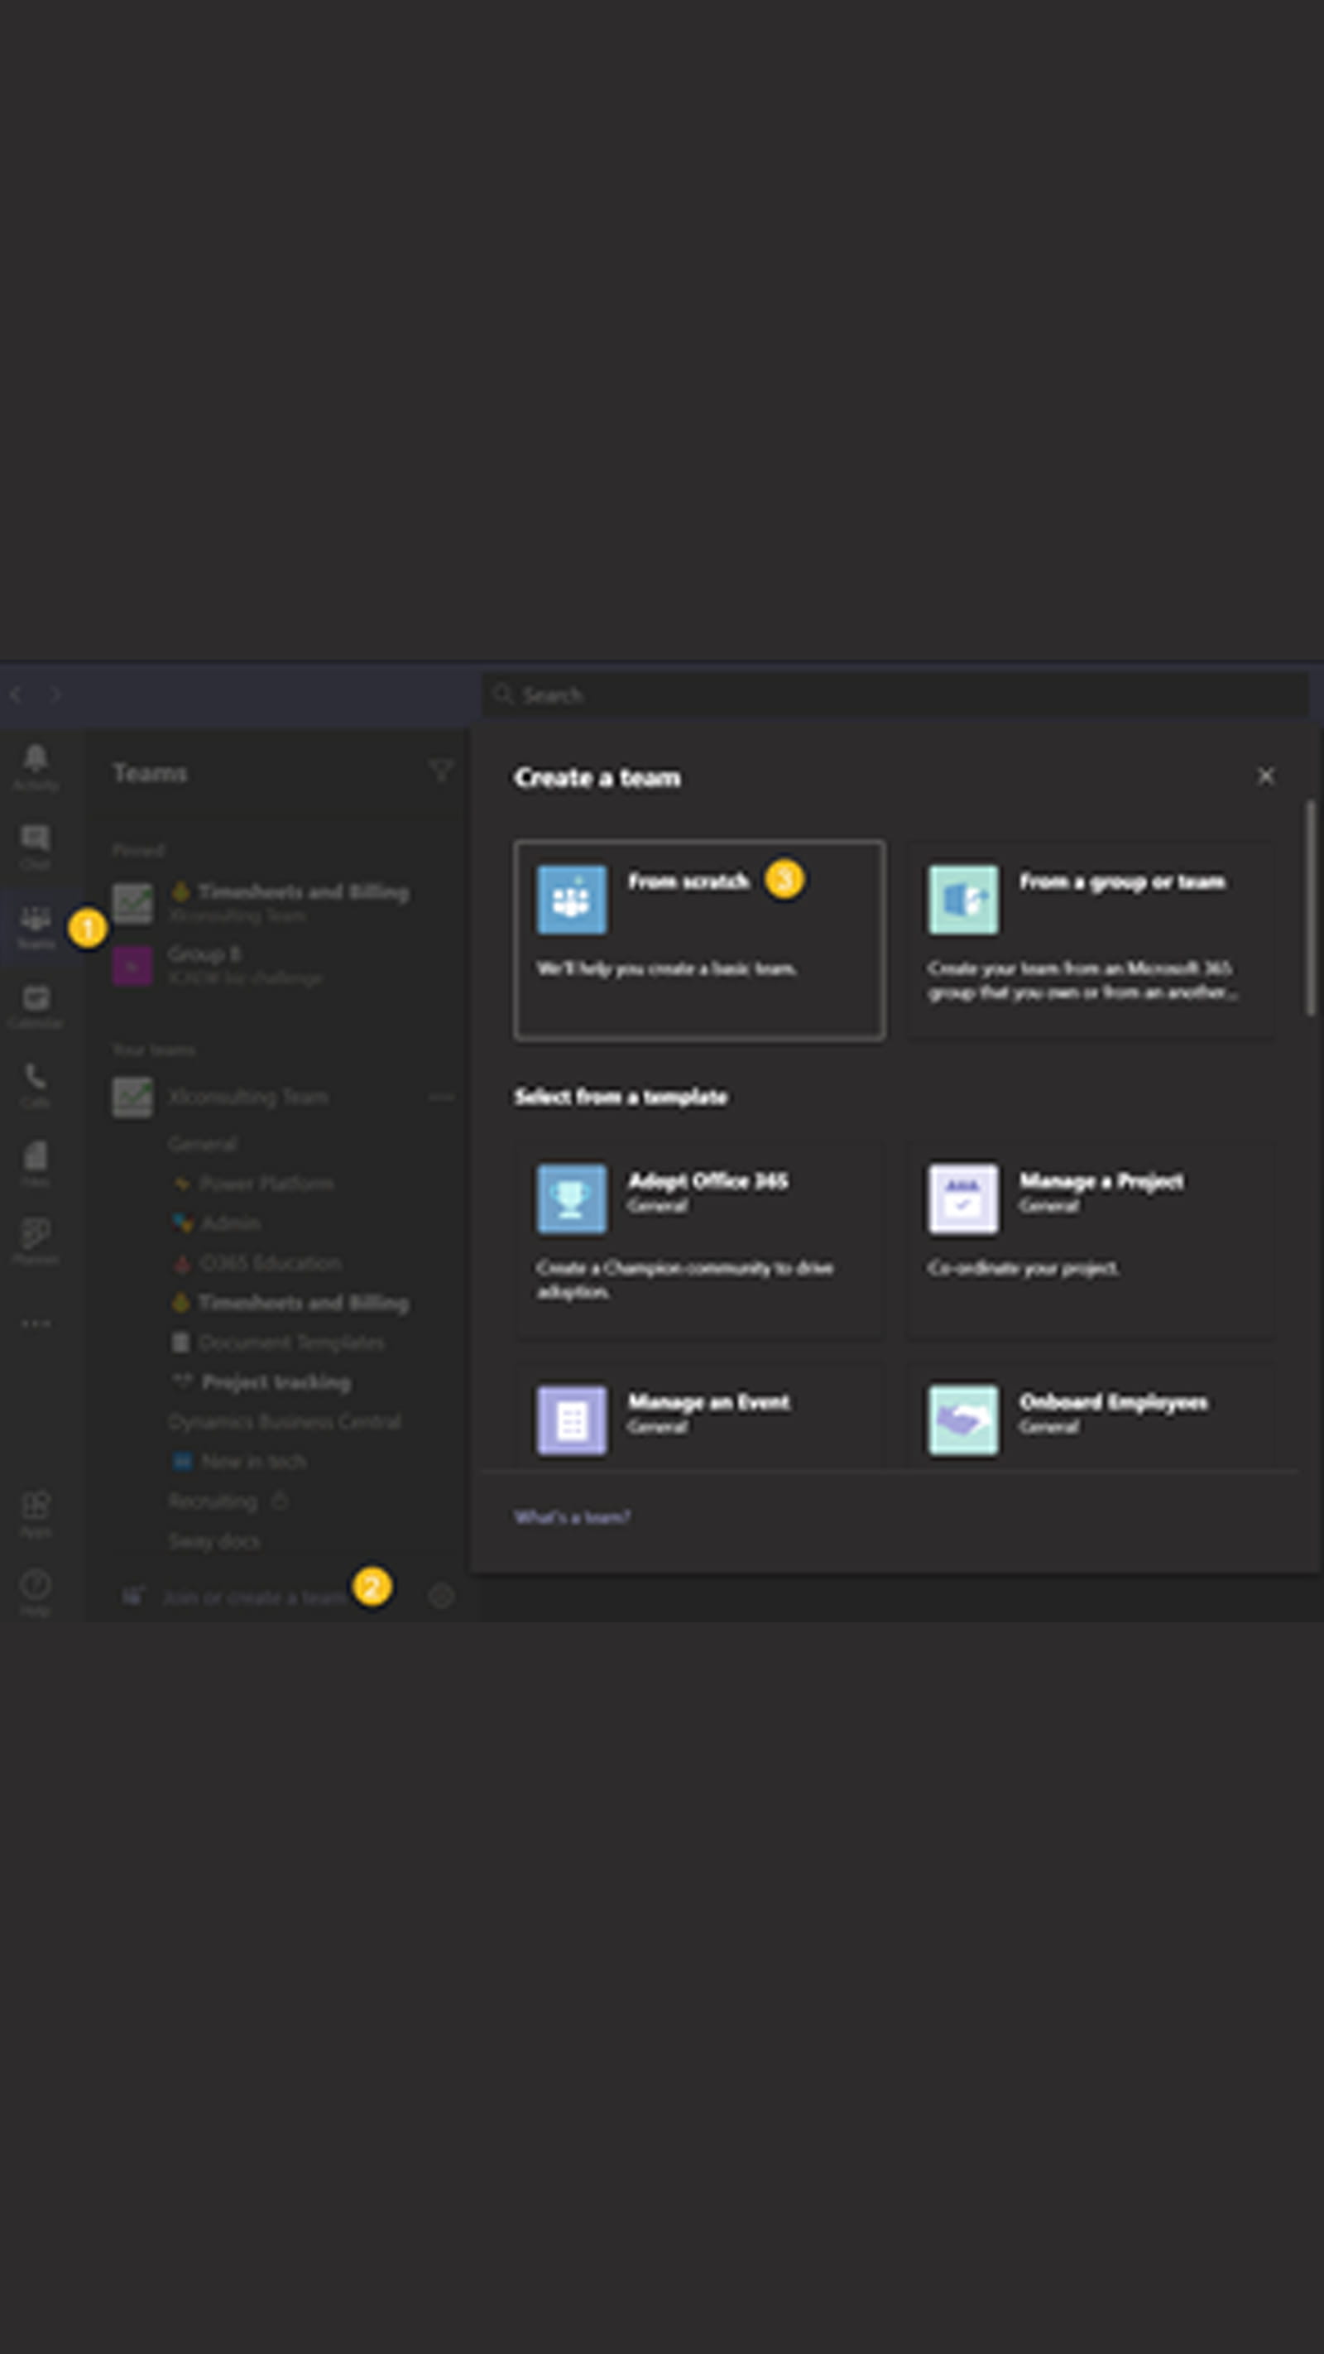
Task: Open the Activity bell icon
Action: (36, 764)
